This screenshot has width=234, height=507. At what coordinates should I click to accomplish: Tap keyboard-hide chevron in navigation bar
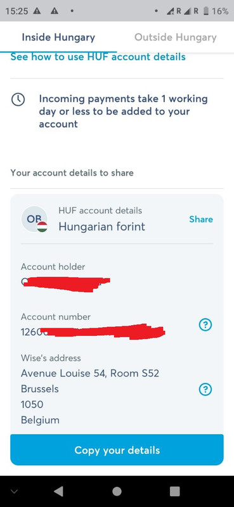(13, 492)
